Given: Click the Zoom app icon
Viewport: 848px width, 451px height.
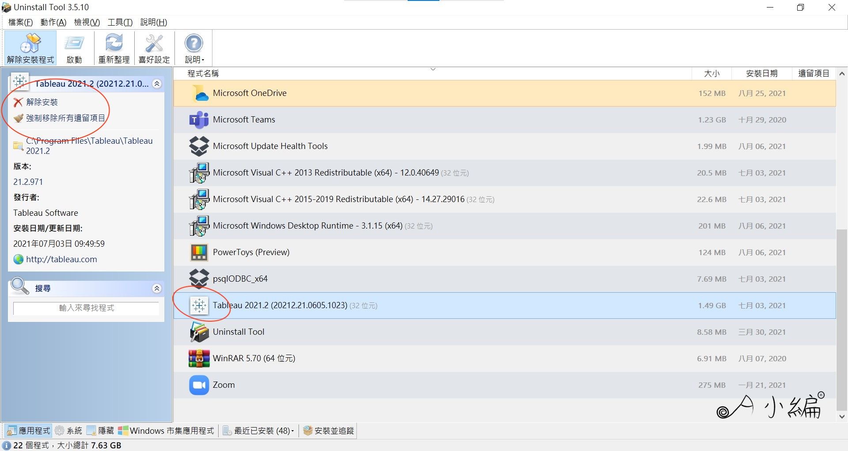Looking at the screenshot, I should click(x=199, y=385).
